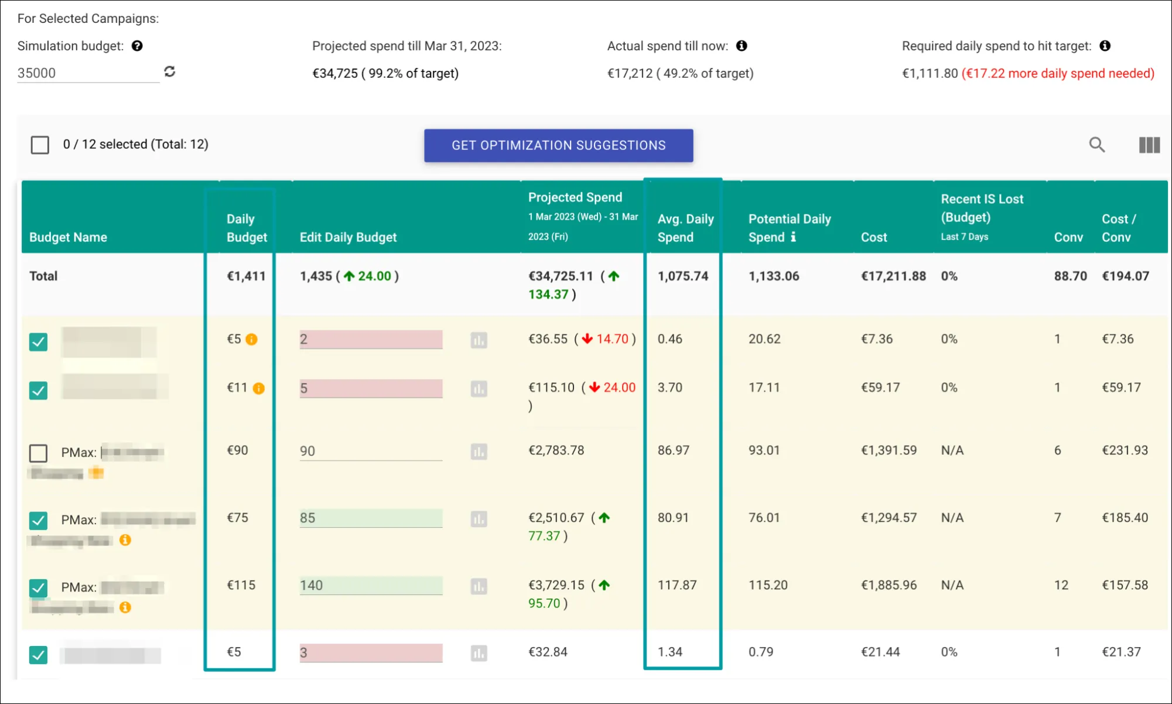Click info icon for Required daily spend
This screenshot has height=704, width=1172.
pos(1105,46)
